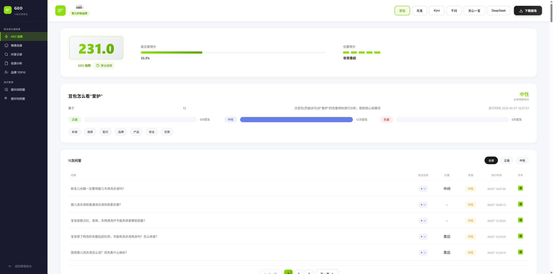The height and width of the screenshot is (274, 553).
Task: Filter Q&A list by 中性
Action: pyautogui.click(x=522, y=161)
